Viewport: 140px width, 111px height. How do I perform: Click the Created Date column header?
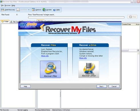coord(126,24)
